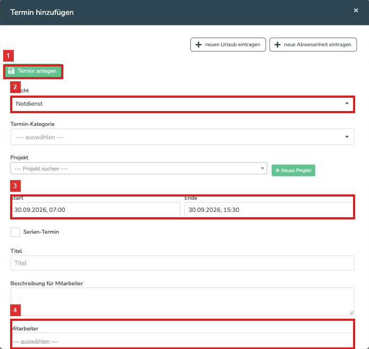Click the save disk icon on Termin anlegen
This screenshot has height=349, width=369.
pyautogui.click(x=11, y=71)
